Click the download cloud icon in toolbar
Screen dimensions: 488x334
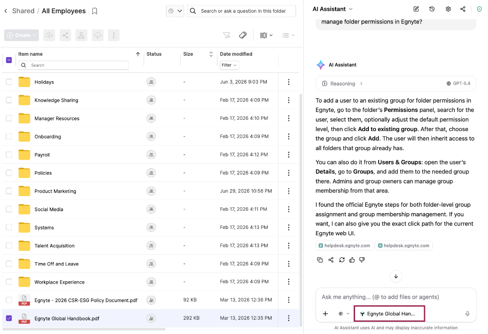(x=98, y=35)
